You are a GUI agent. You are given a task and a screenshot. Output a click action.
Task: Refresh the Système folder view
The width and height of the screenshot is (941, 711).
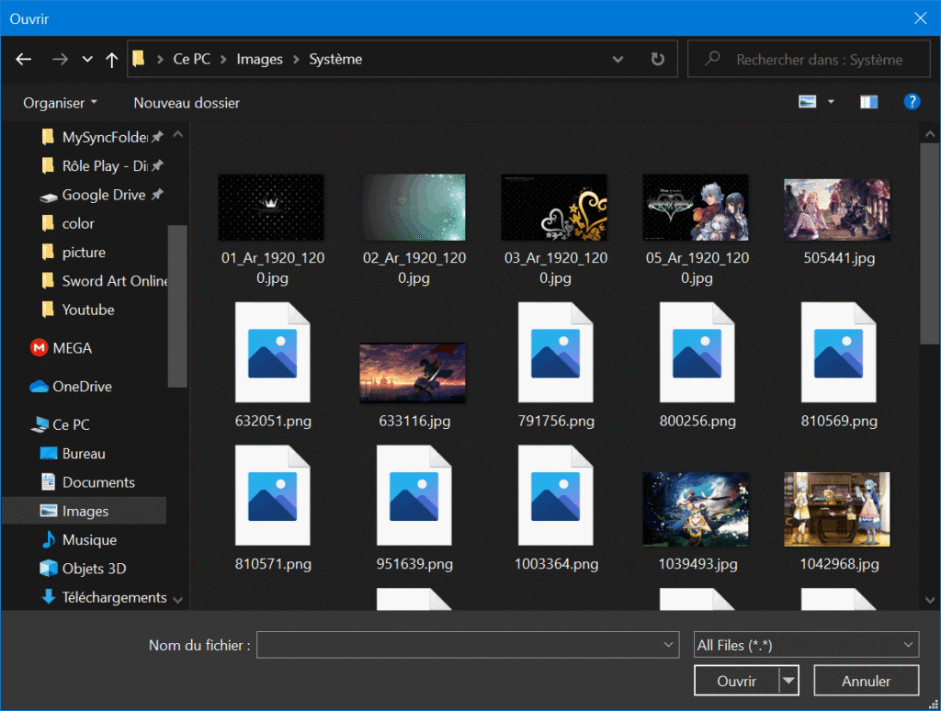tap(658, 59)
